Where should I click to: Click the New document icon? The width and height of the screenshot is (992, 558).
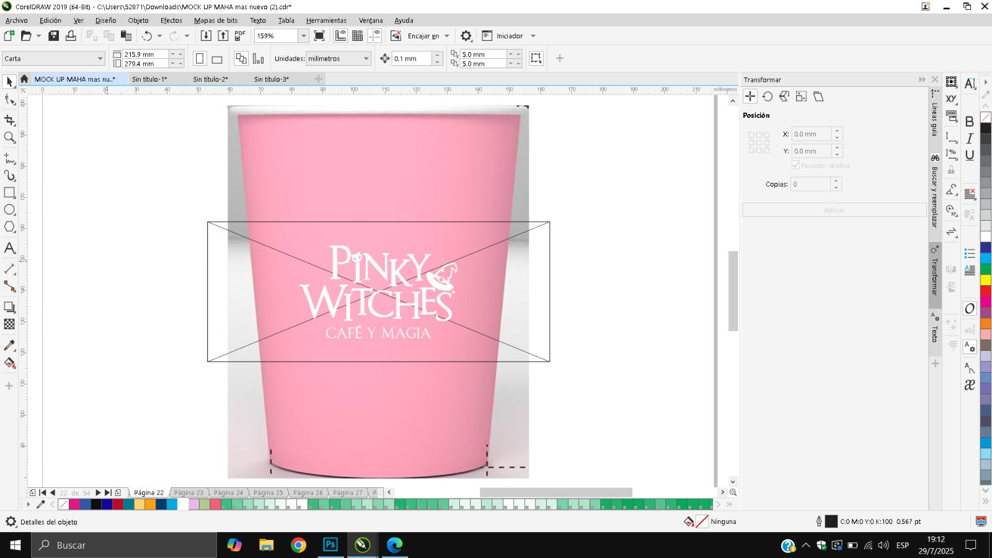click(9, 36)
